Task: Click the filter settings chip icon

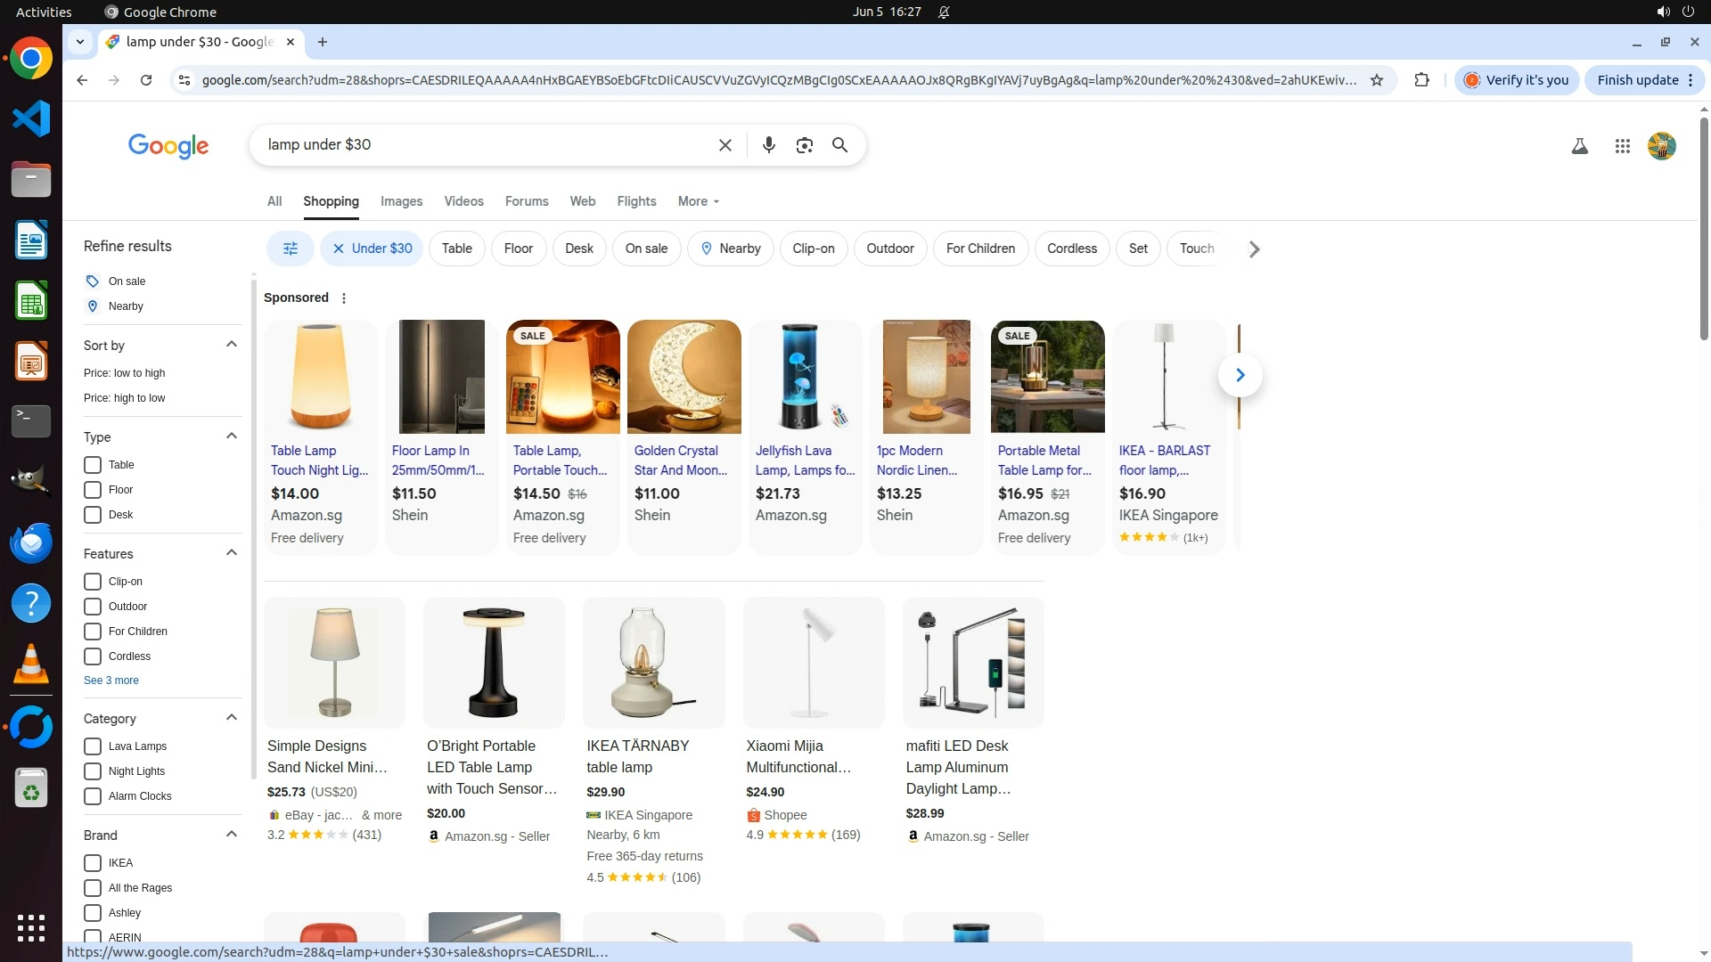Action: [290, 249]
